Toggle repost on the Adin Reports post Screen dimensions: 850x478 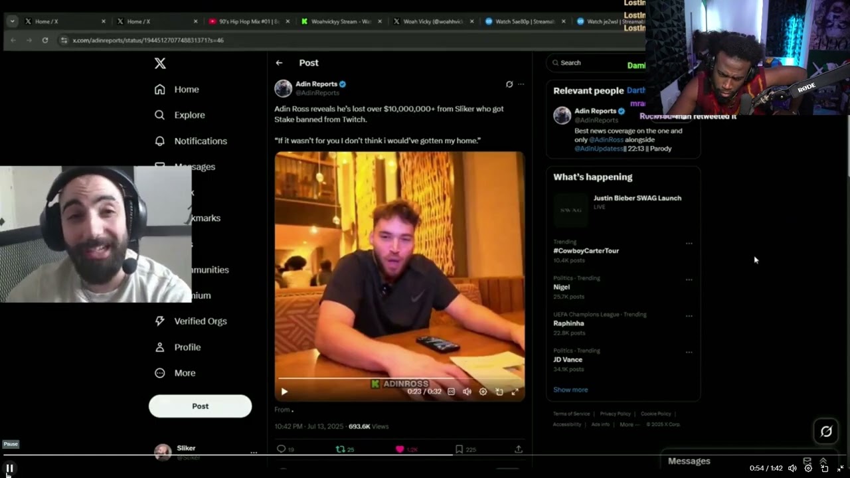click(341, 449)
